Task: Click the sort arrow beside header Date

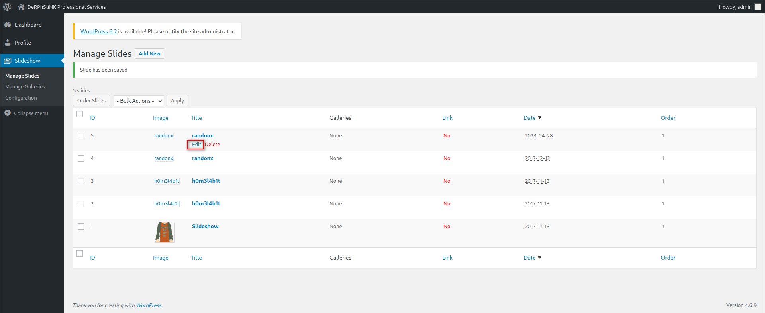Action: click(x=539, y=117)
